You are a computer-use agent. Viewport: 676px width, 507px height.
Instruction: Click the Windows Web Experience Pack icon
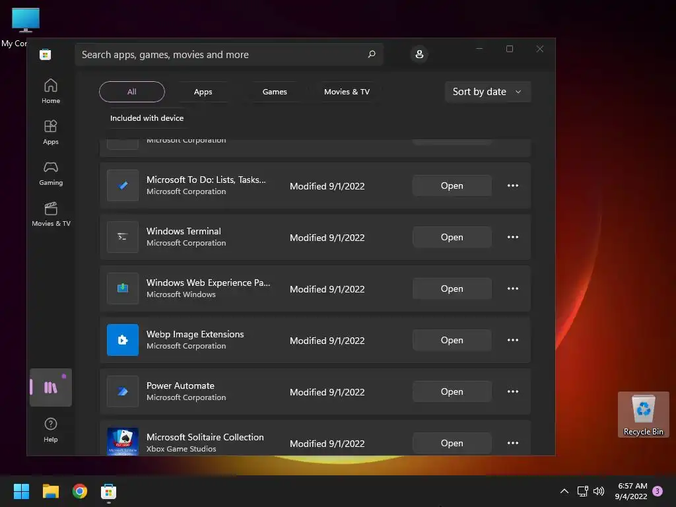point(123,288)
